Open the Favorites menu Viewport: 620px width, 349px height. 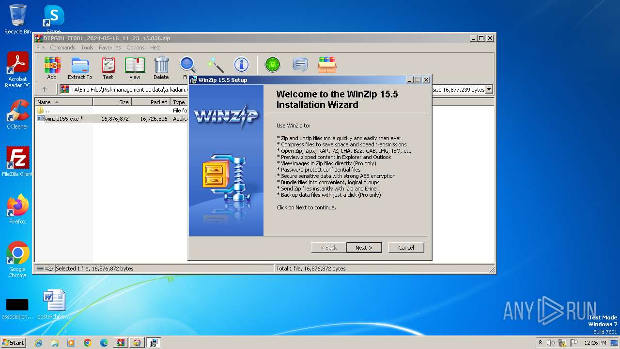(110, 48)
